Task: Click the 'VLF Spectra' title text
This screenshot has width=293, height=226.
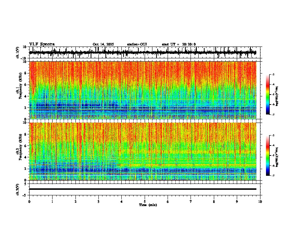Action: point(42,44)
